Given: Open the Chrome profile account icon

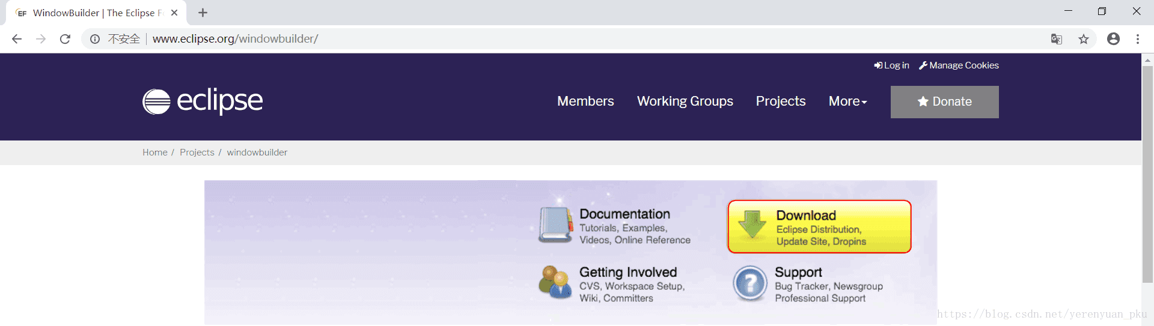Looking at the screenshot, I should 1114,39.
